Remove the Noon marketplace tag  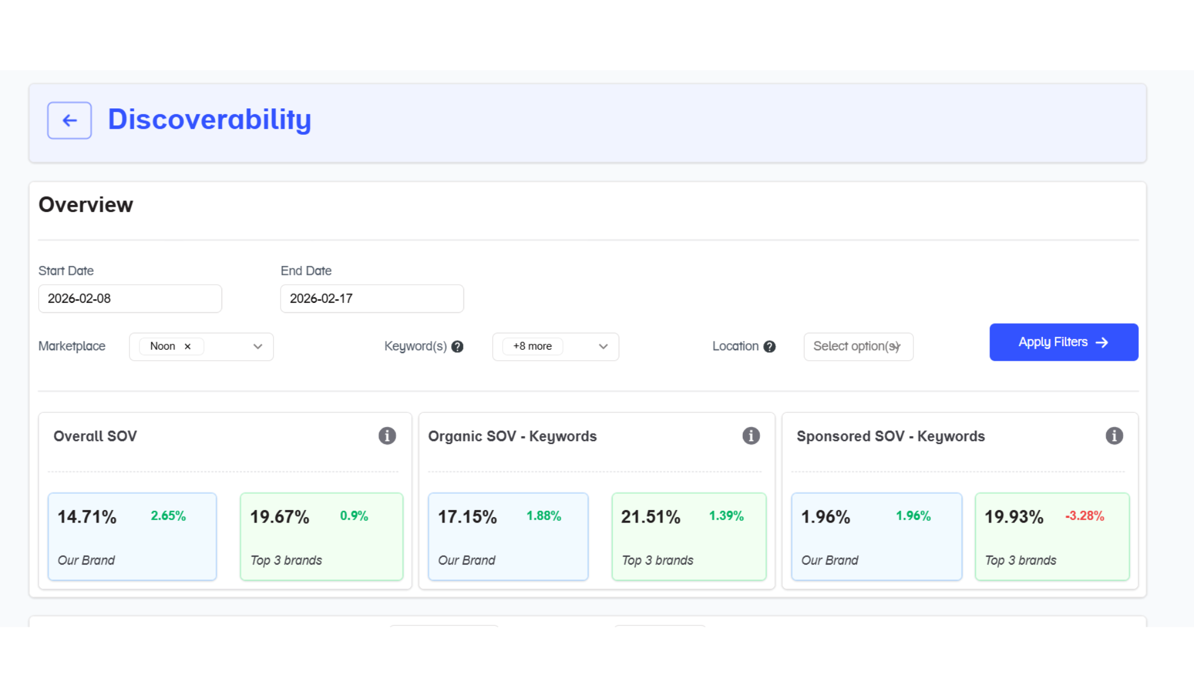[187, 347]
